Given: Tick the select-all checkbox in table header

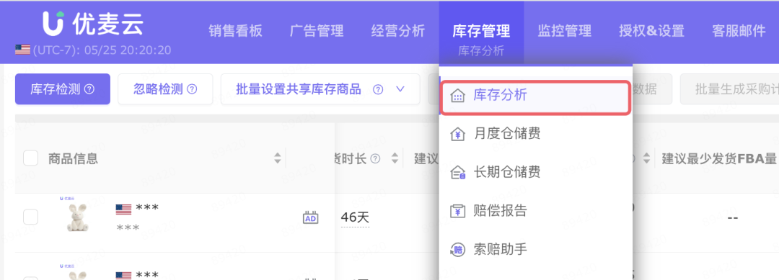Looking at the screenshot, I should [31, 158].
